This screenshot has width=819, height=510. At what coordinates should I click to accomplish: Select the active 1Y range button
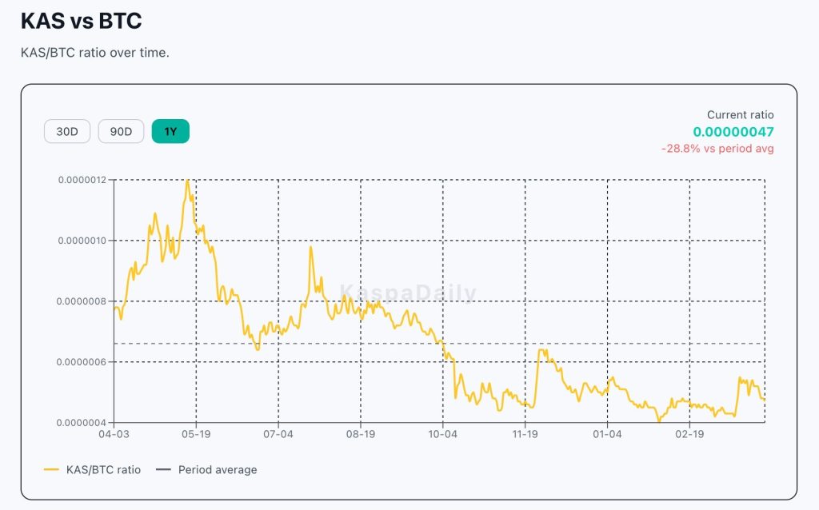point(170,132)
